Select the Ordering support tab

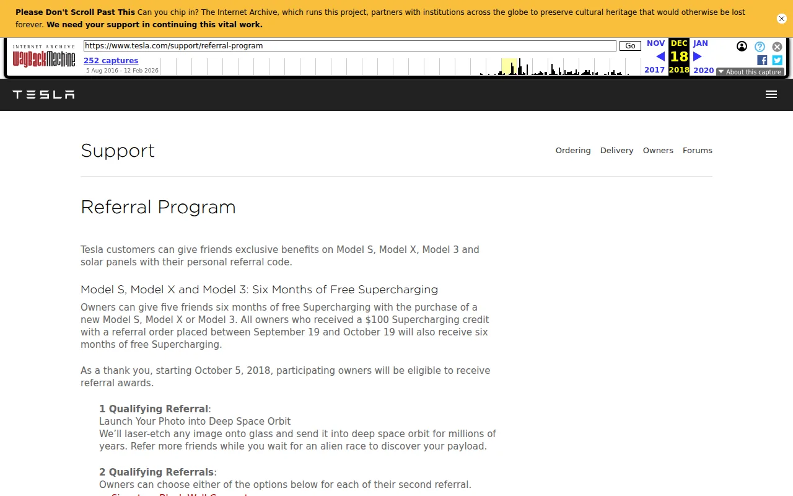pos(573,150)
